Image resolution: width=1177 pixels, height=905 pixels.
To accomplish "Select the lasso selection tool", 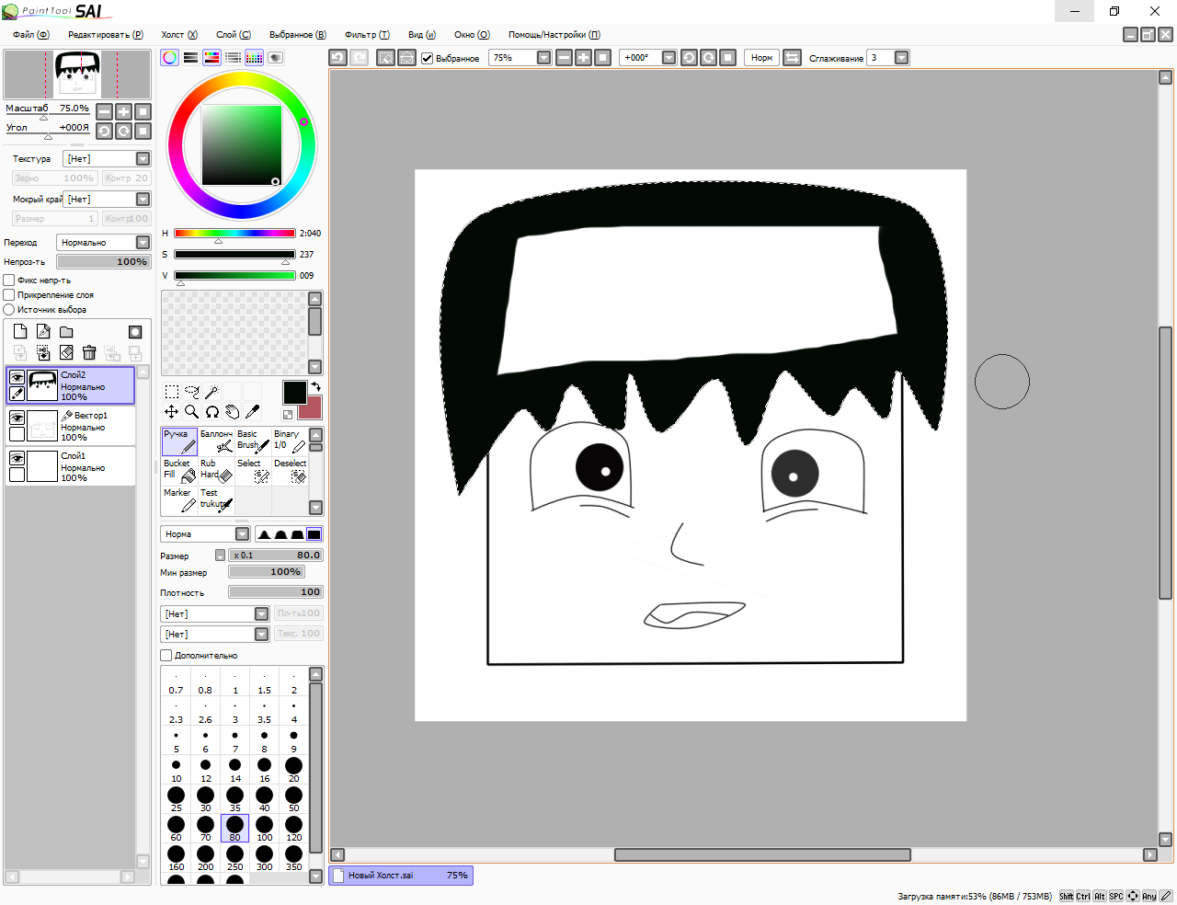I will [x=192, y=392].
